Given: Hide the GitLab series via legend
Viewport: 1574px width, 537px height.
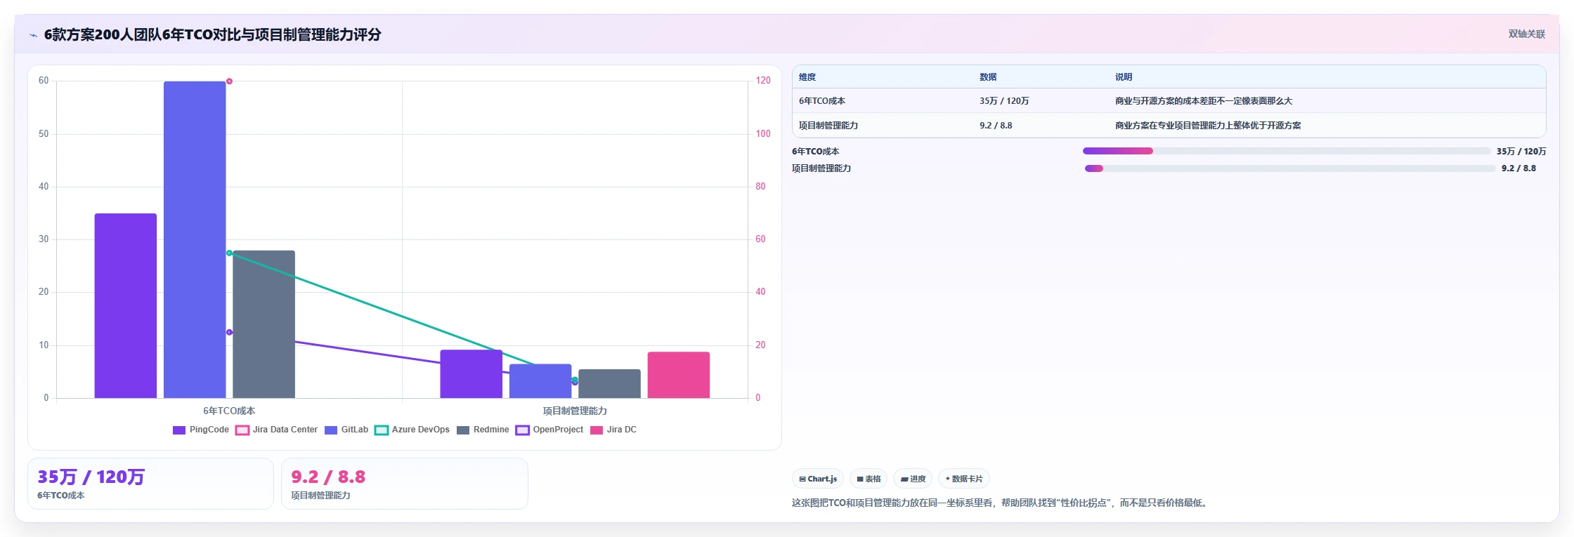Looking at the screenshot, I should point(346,430).
